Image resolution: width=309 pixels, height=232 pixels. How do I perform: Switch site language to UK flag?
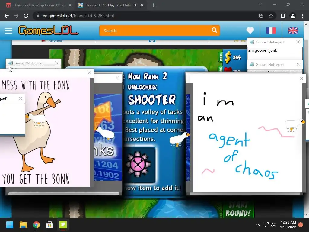click(x=293, y=31)
